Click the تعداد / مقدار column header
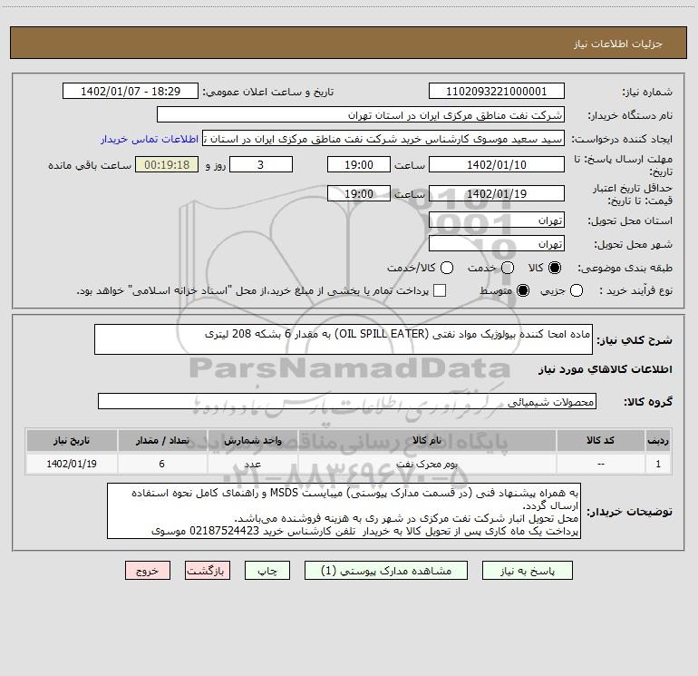Viewport: 698px width, 676px height. 162,440
